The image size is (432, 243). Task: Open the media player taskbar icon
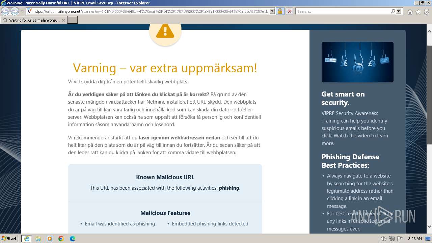click(50, 239)
